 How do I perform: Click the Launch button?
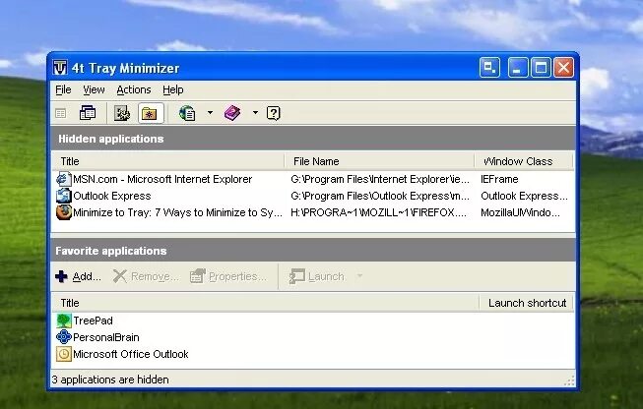click(316, 276)
